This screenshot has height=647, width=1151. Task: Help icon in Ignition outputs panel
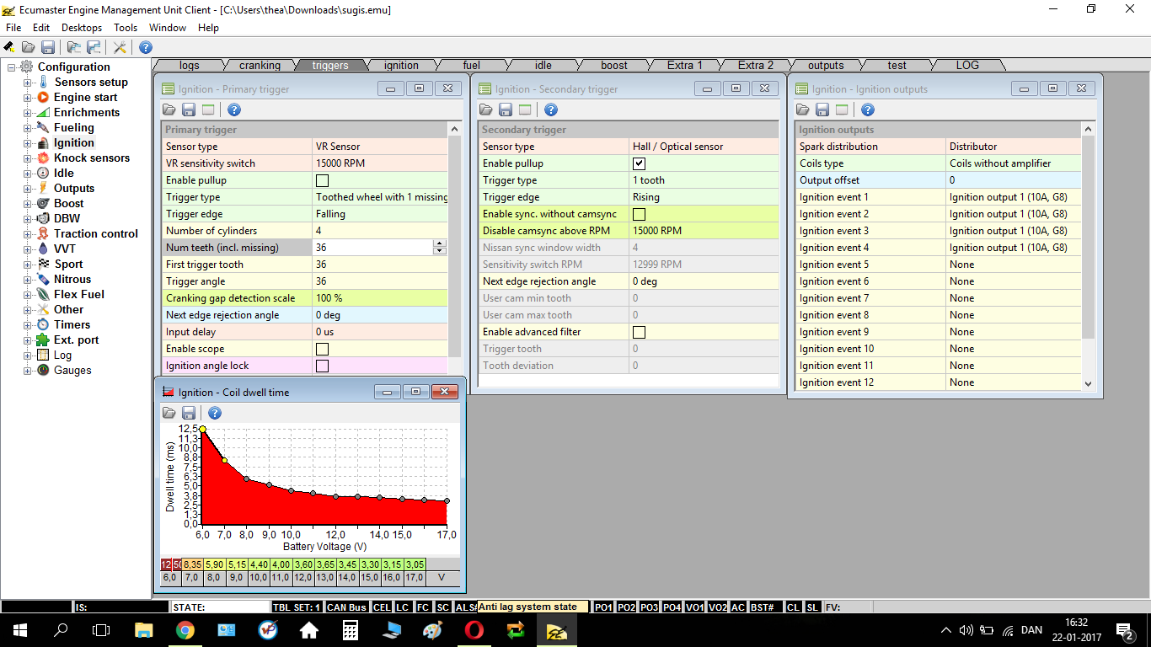[x=868, y=110]
